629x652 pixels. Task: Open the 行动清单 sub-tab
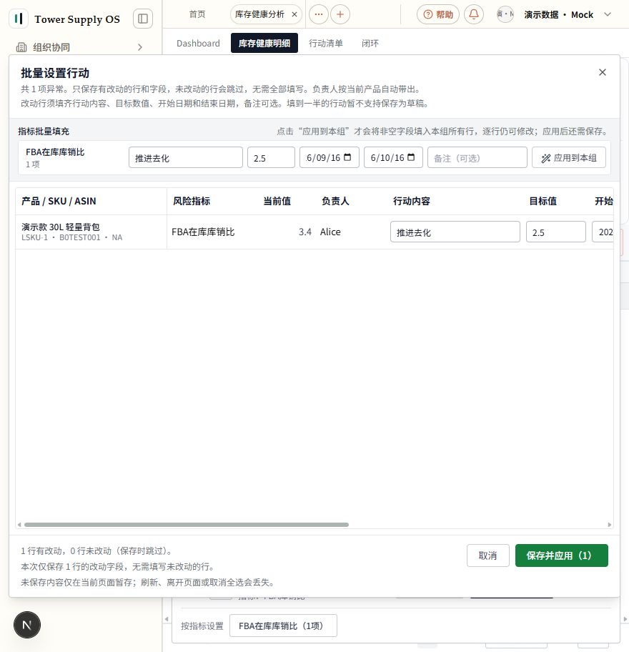coord(325,43)
